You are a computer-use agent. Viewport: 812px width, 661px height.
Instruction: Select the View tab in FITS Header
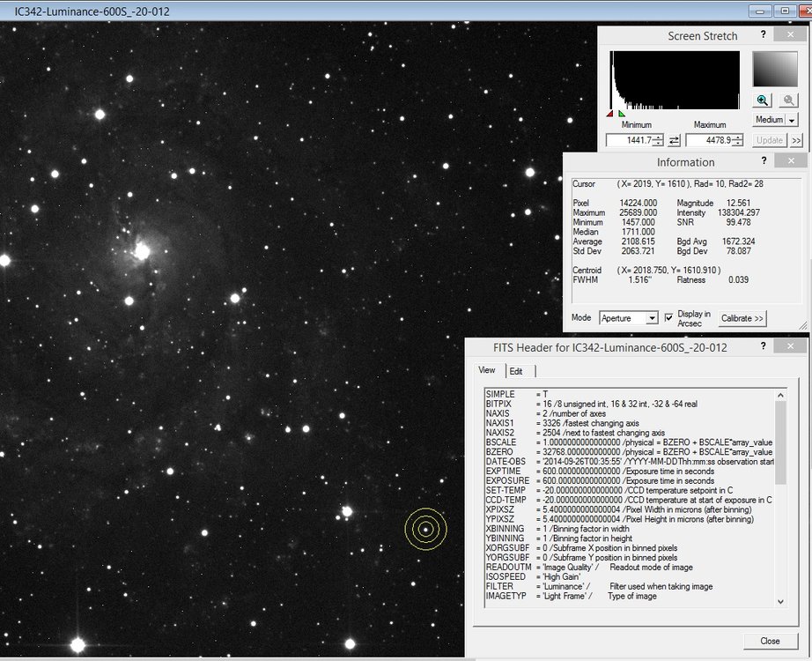487,371
